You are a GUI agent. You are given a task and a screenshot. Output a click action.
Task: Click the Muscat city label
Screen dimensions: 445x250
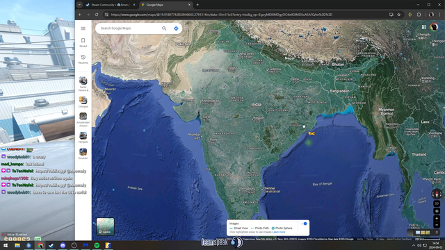click(x=111, y=89)
